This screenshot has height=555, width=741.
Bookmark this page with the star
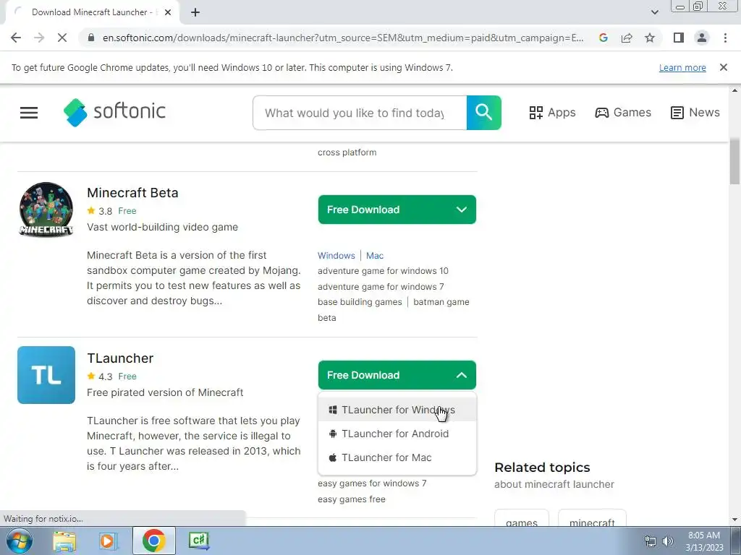(650, 38)
